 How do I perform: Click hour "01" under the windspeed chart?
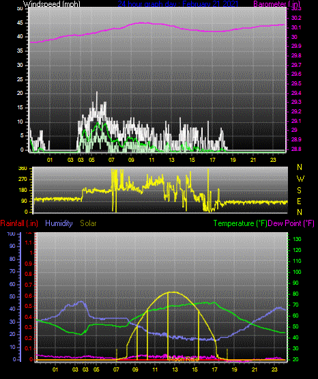tap(50, 160)
